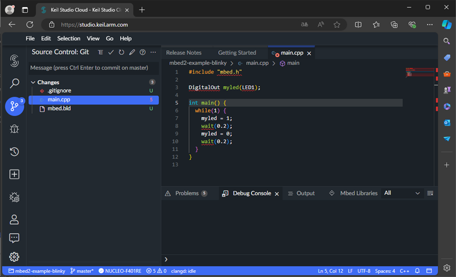456x277 pixels.
Task: Open the History view clock icon
Action: pos(14,152)
